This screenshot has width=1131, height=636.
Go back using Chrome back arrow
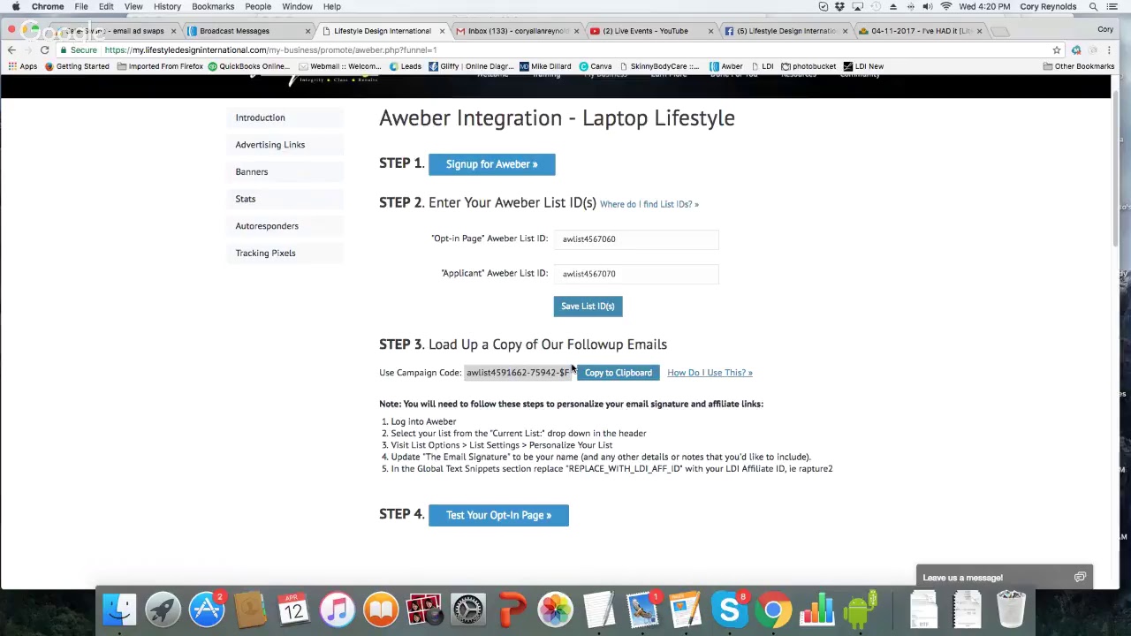11,50
